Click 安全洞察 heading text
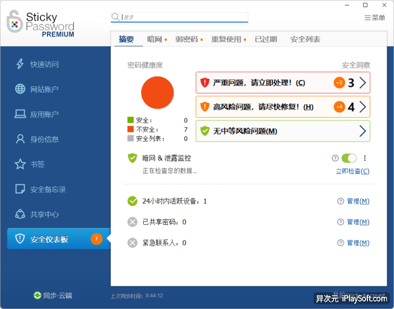 [356, 65]
